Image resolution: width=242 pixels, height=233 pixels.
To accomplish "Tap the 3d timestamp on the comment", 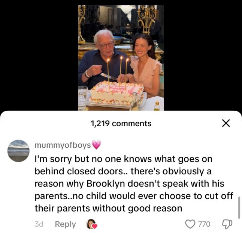I will click(39, 224).
